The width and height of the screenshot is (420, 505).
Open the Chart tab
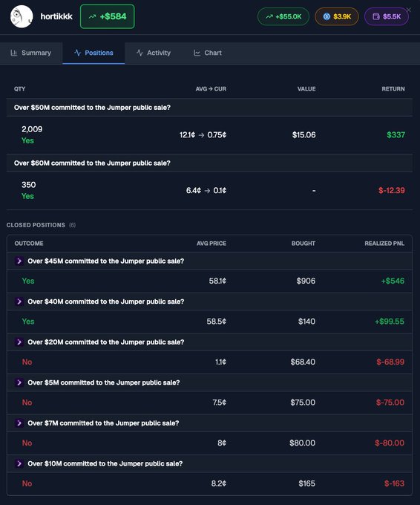[x=208, y=53]
